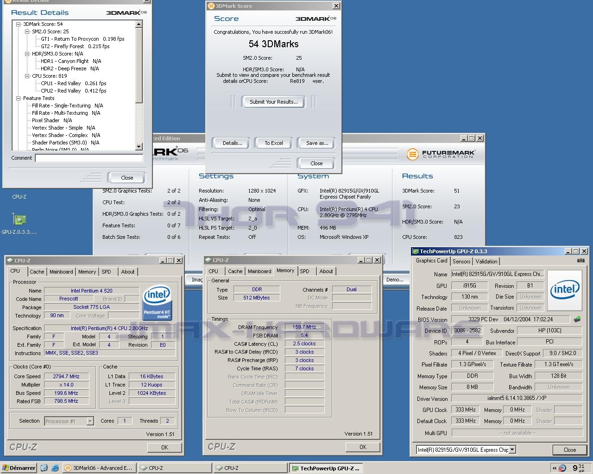Click OK in the CPU-Z memory window
Screen dimensions: 593x474
(x=363, y=447)
